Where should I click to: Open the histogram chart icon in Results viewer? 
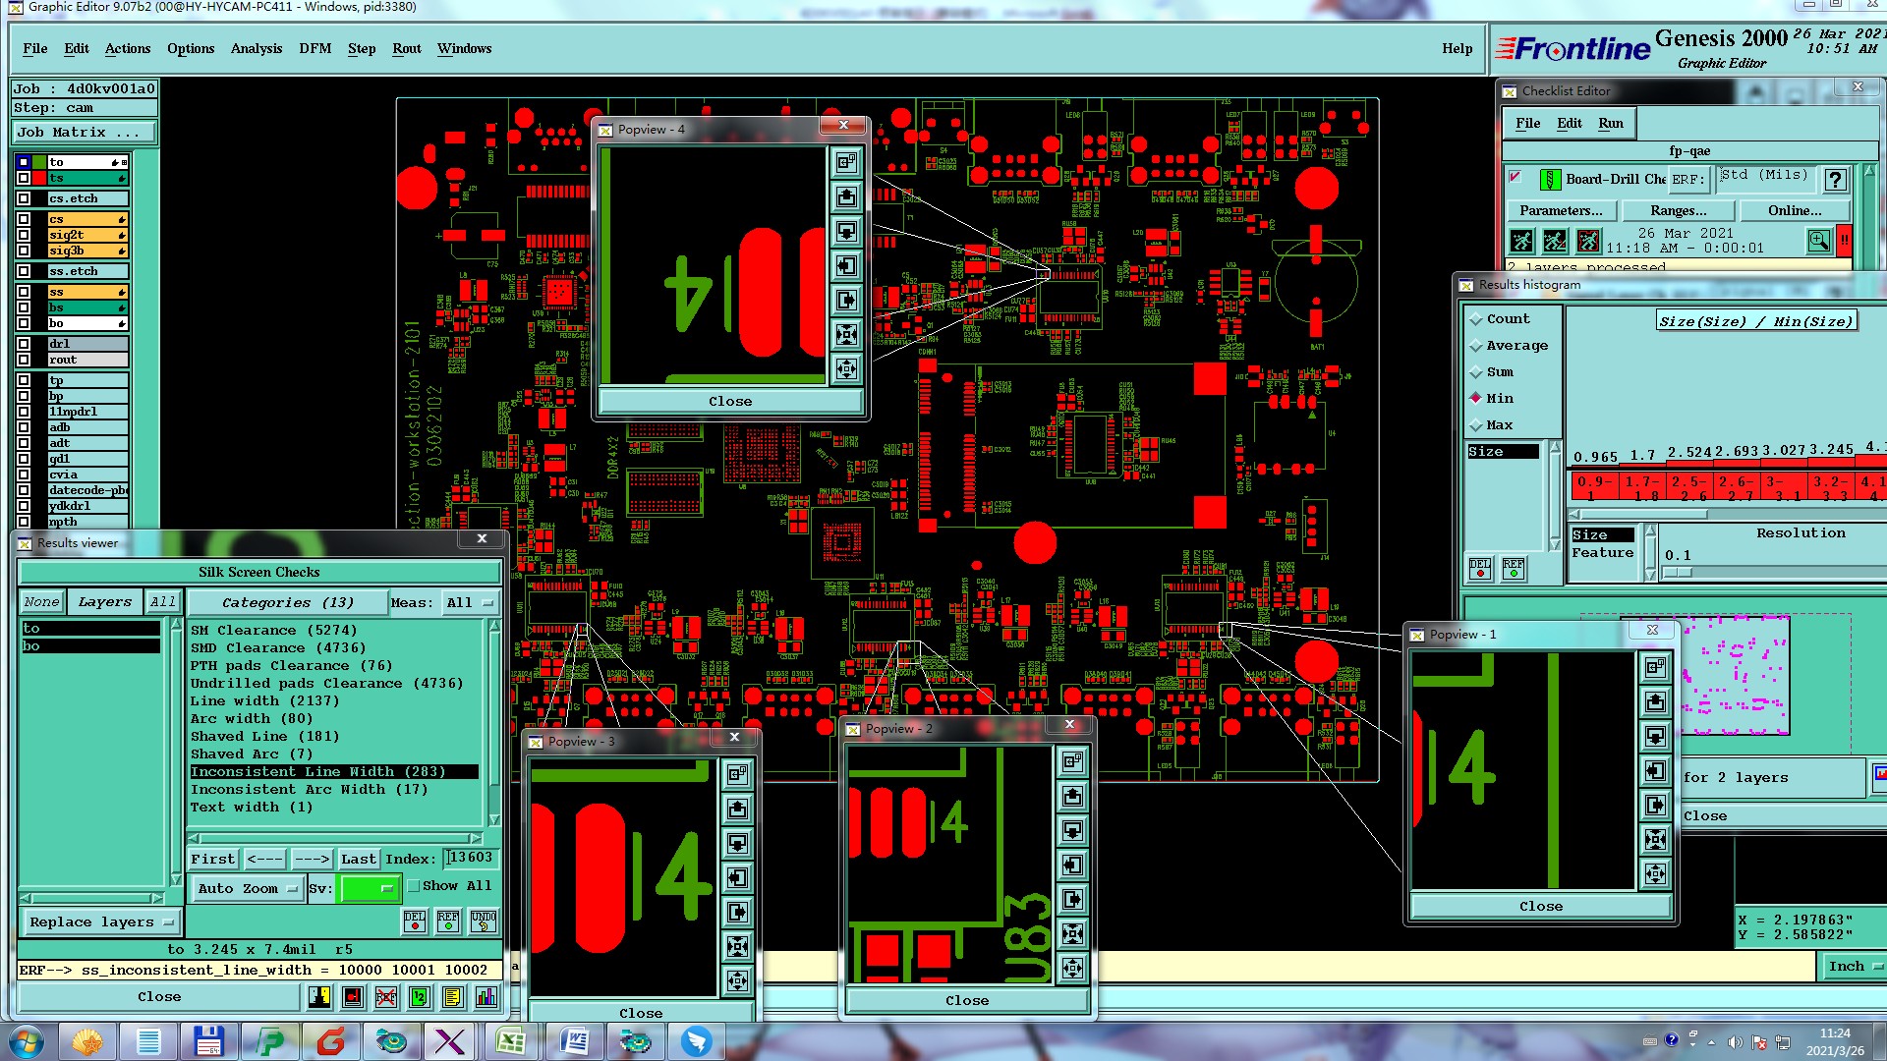pyautogui.click(x=486, y=997)
